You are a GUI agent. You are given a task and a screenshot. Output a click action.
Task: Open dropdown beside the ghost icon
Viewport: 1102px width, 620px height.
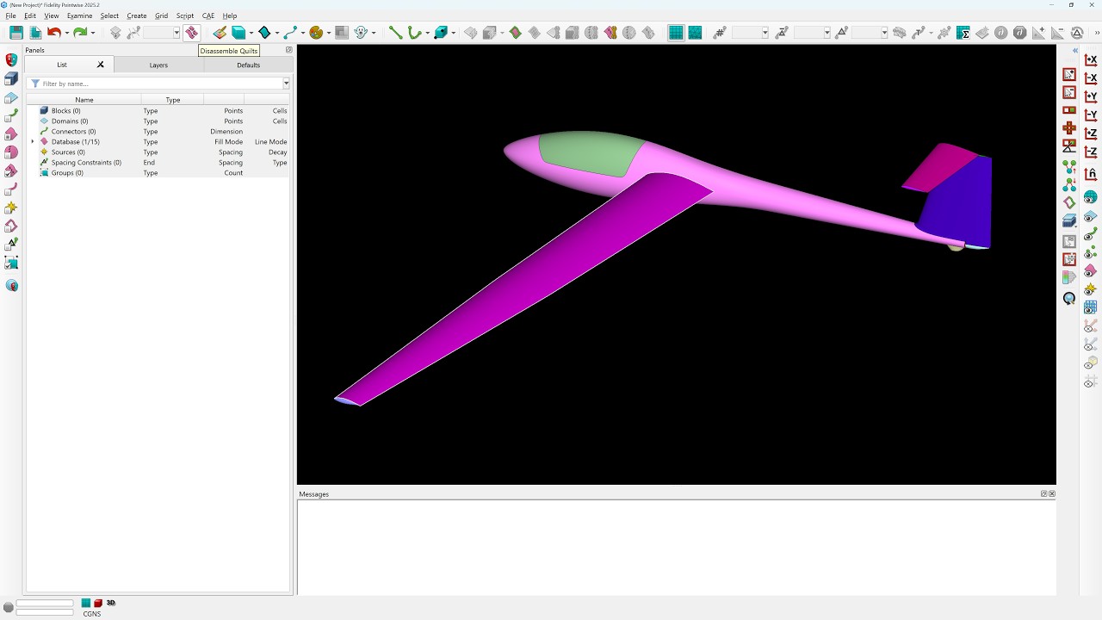pos(374,34)
